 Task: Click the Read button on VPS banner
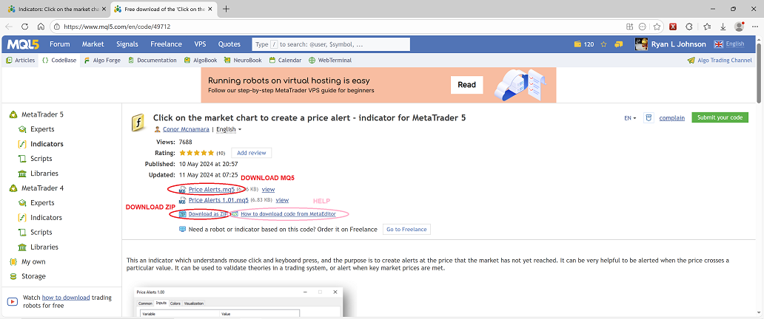pyautogui.click(x=467, y=85)
